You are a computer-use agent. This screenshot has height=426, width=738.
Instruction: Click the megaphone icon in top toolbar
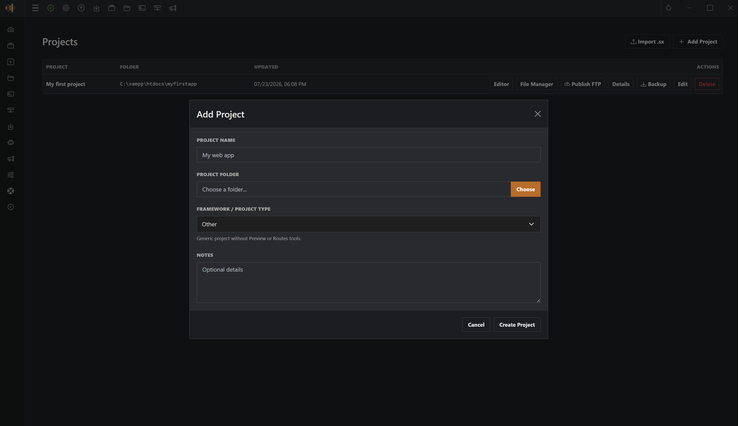pyautogui.click(x=172, y=8)
